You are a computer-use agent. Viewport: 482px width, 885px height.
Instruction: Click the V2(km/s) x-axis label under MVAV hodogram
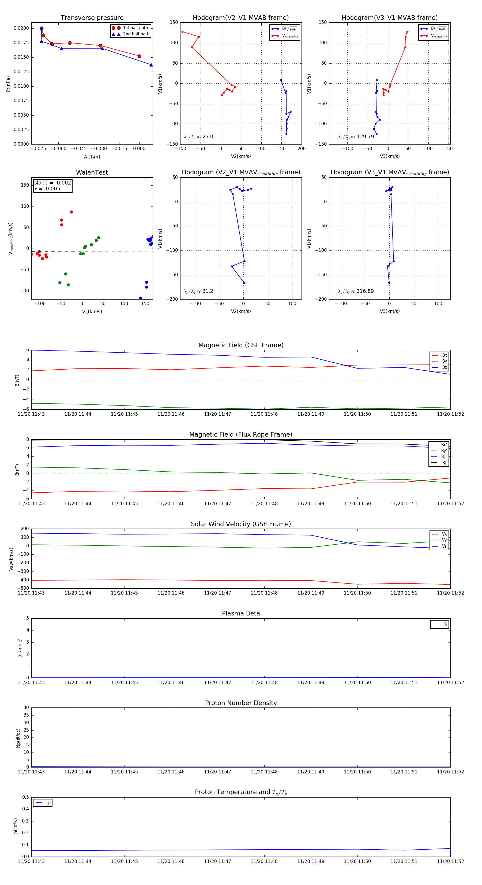(241, 311)
